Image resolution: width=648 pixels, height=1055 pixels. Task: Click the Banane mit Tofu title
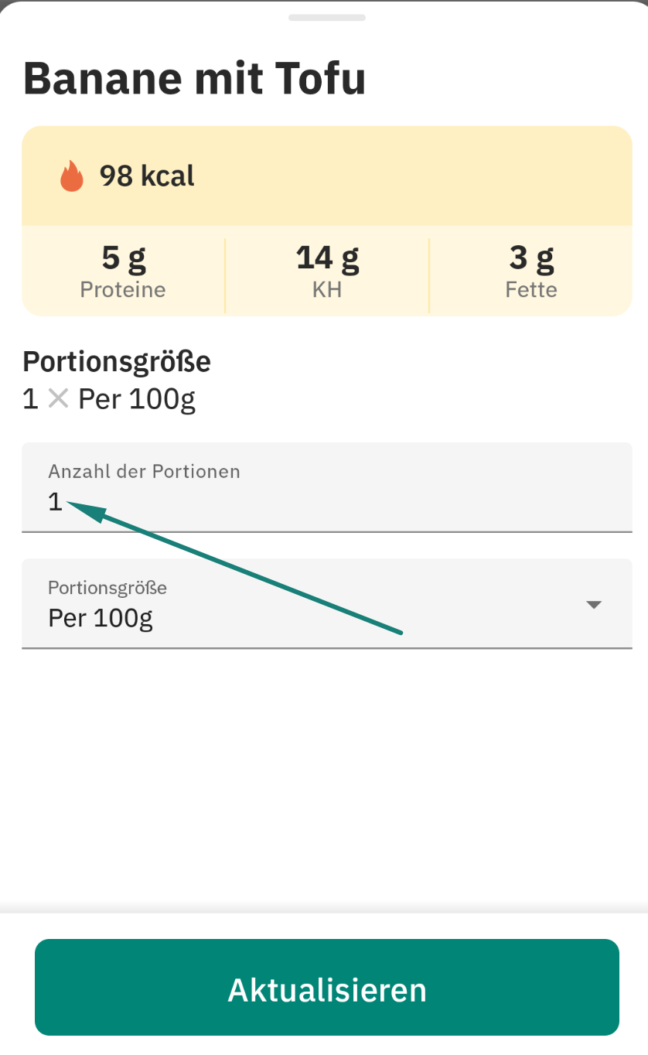click(x=195, y=78)
